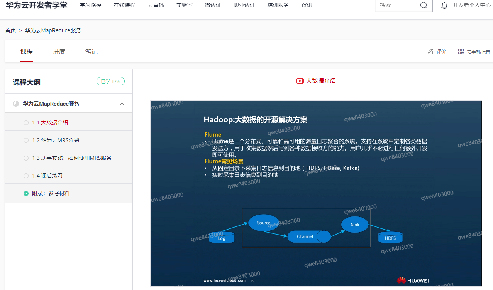
Task: Click the 已学 17% progress badge
Action: click(x=110, y=82)
